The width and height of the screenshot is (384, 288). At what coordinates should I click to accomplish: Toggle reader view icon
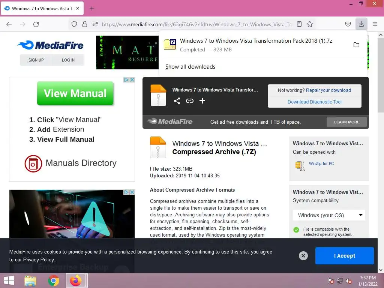click(x=299, y=24)
